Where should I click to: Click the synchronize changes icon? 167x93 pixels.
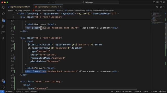click(14, 92)
